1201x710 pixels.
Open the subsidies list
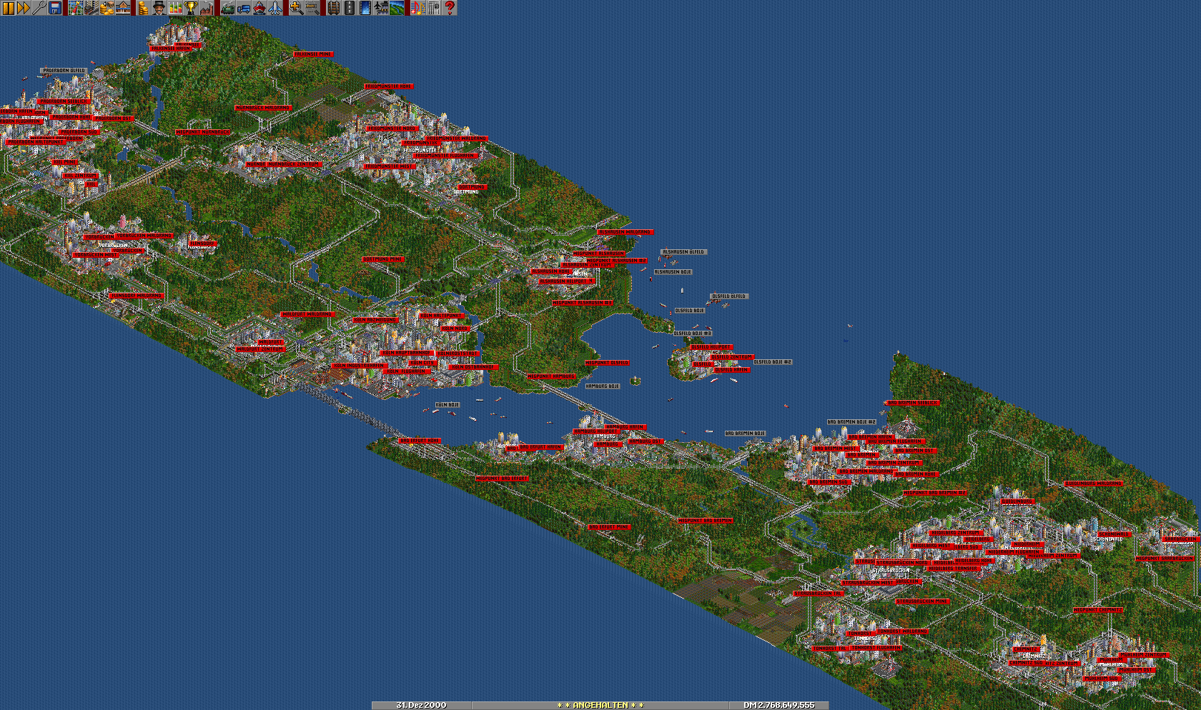click(107, 8)
